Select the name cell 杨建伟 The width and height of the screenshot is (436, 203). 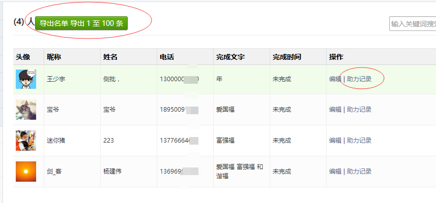112,172
